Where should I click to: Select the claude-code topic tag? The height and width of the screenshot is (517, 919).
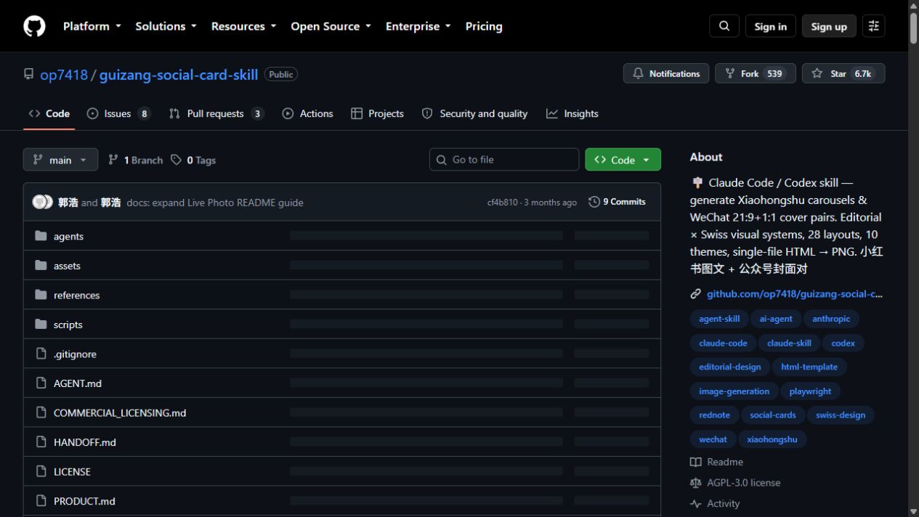pos(723,343)
